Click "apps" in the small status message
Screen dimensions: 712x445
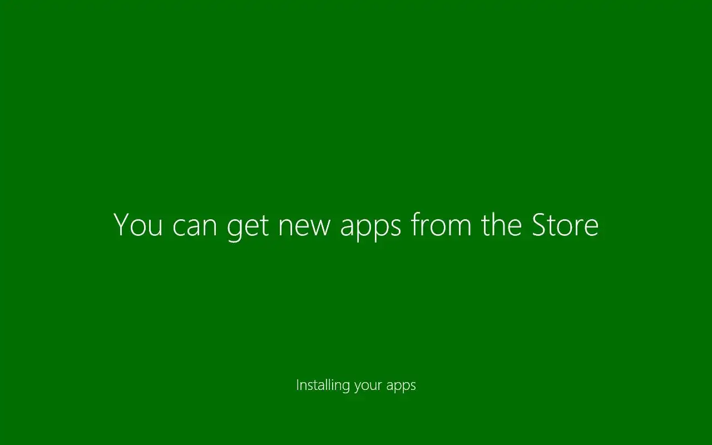[x=401, y=387]
